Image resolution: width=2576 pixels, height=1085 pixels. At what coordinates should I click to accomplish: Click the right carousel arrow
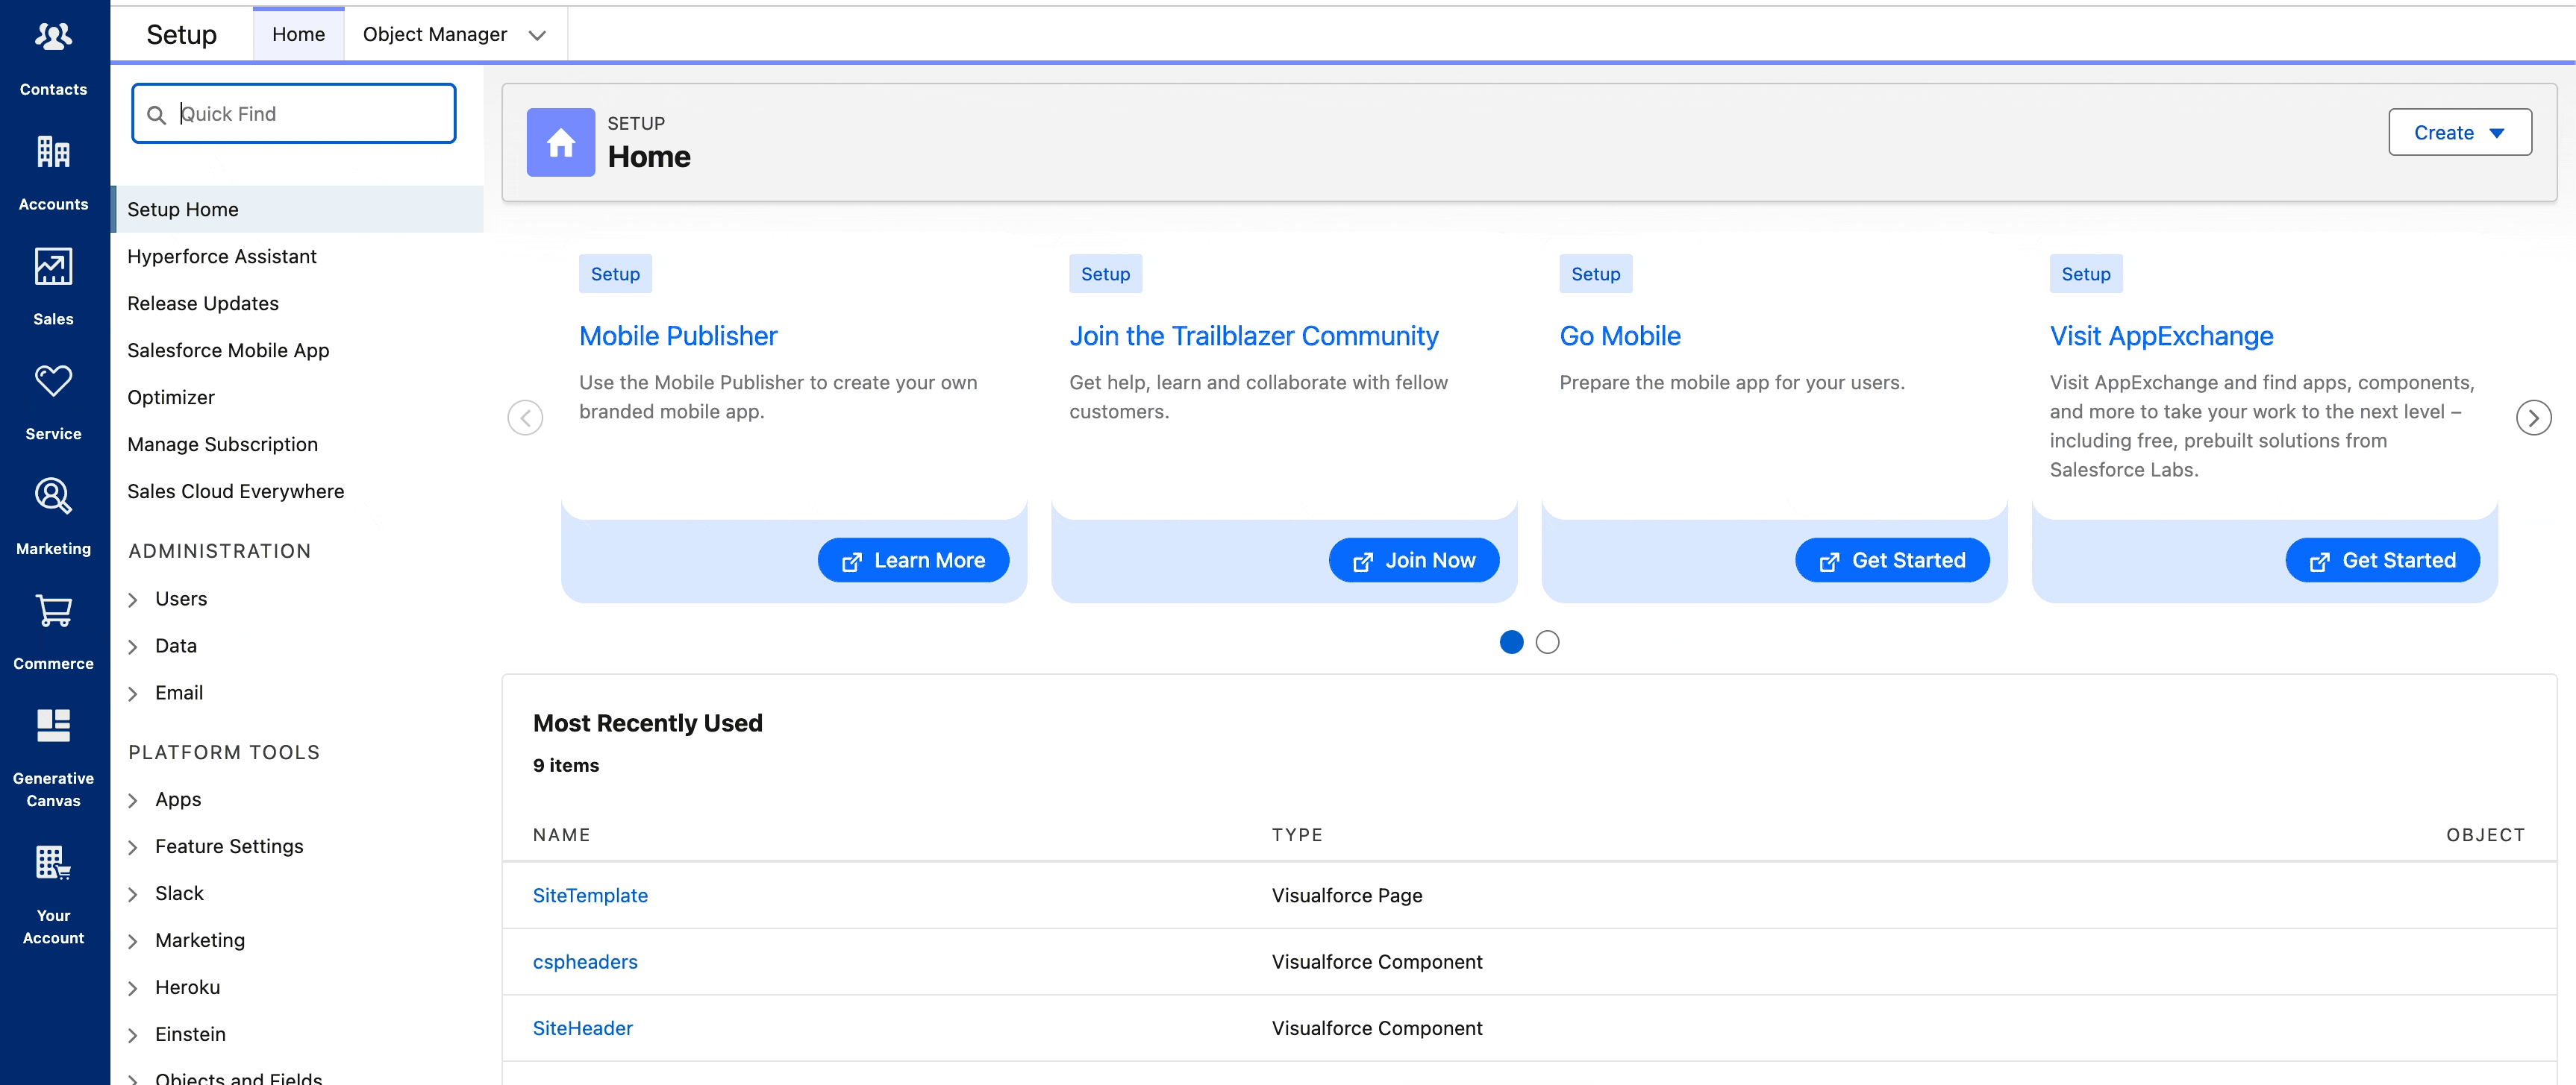(x=2533, y=417)
